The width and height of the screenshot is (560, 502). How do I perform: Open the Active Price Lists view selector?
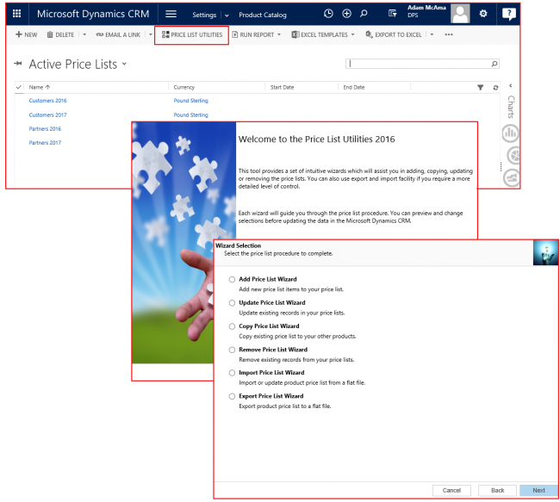(x=124, y=64)
